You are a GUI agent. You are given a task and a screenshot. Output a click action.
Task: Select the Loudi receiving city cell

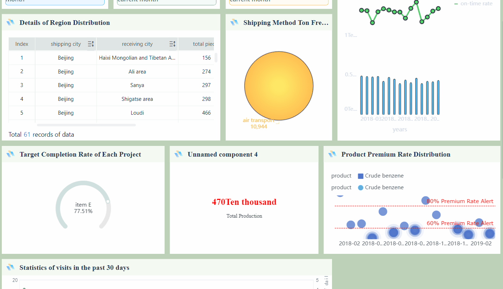coord(137,113)
